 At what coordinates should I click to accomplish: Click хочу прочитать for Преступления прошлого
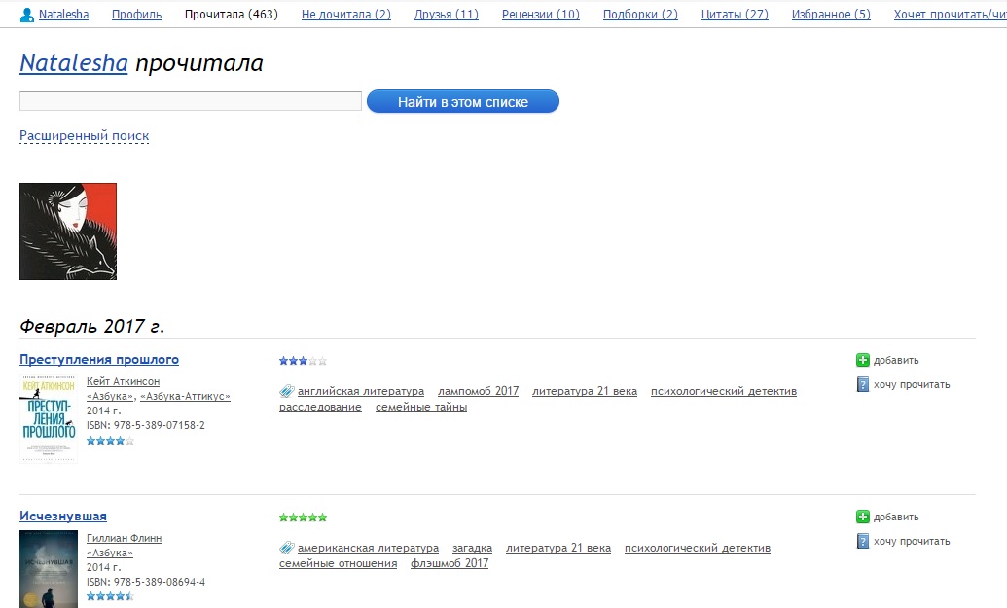tap(912, 384)
